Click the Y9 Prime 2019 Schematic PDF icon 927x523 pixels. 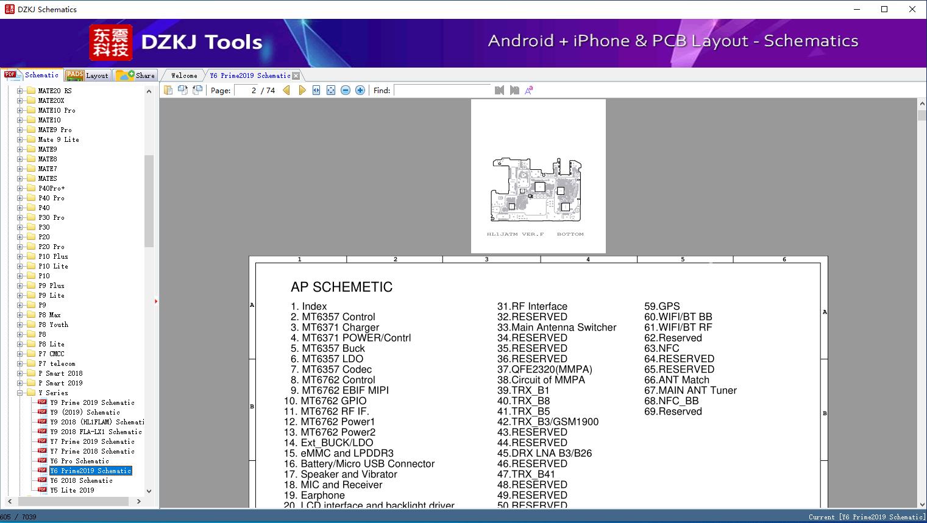pos(42,402)
